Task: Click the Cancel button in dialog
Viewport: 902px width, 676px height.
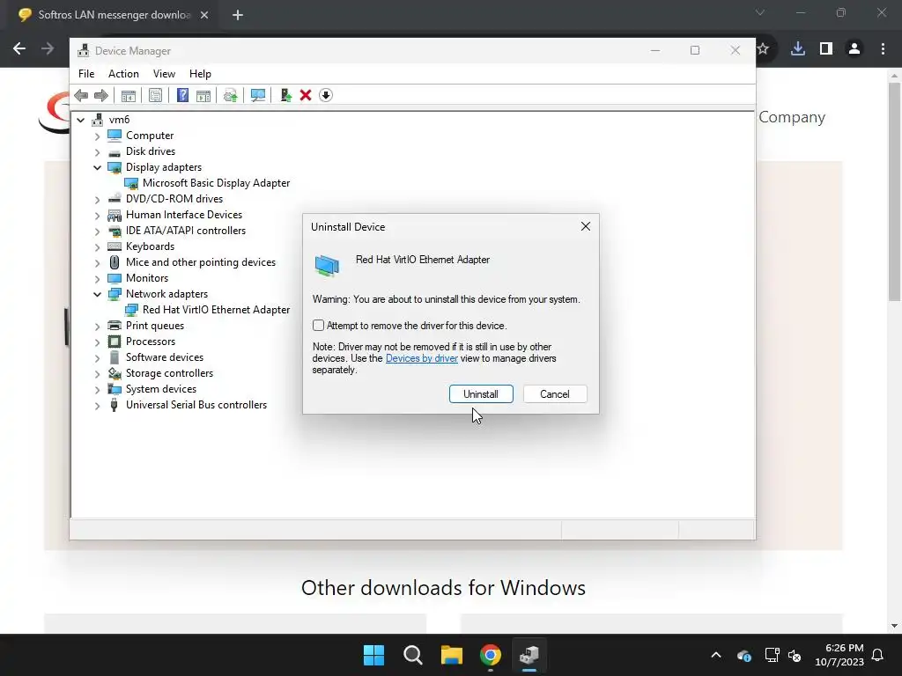Action: (x=555, y=394)
